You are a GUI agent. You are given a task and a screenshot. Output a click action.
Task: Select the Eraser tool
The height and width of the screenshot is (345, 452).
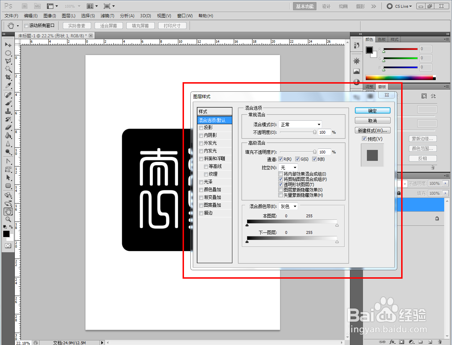click(x=8, y=127)
